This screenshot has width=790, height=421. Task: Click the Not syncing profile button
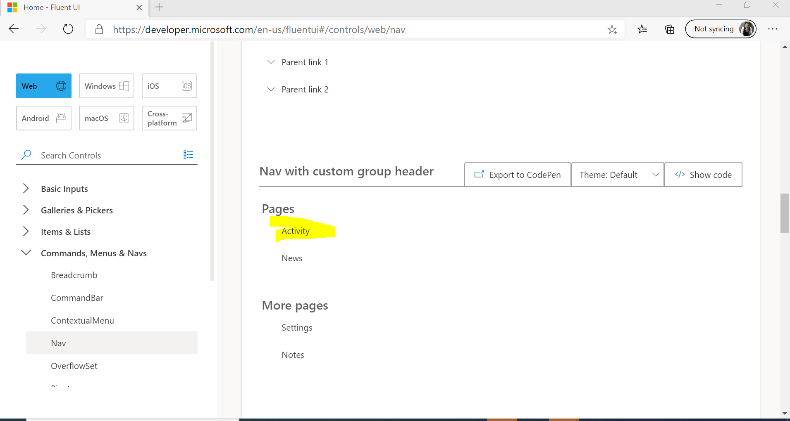pyautogui.click(x=721, y=29)
